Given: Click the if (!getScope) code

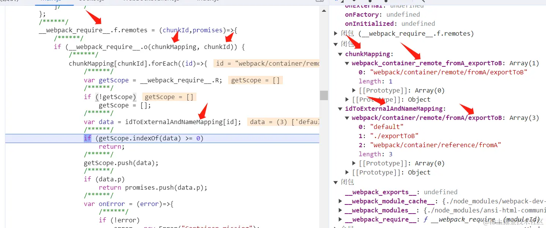Looking at the screenshot, I should point(110,97).
